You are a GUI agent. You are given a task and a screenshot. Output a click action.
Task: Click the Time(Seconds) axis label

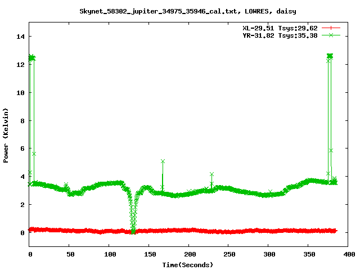[x=188, y=265]
